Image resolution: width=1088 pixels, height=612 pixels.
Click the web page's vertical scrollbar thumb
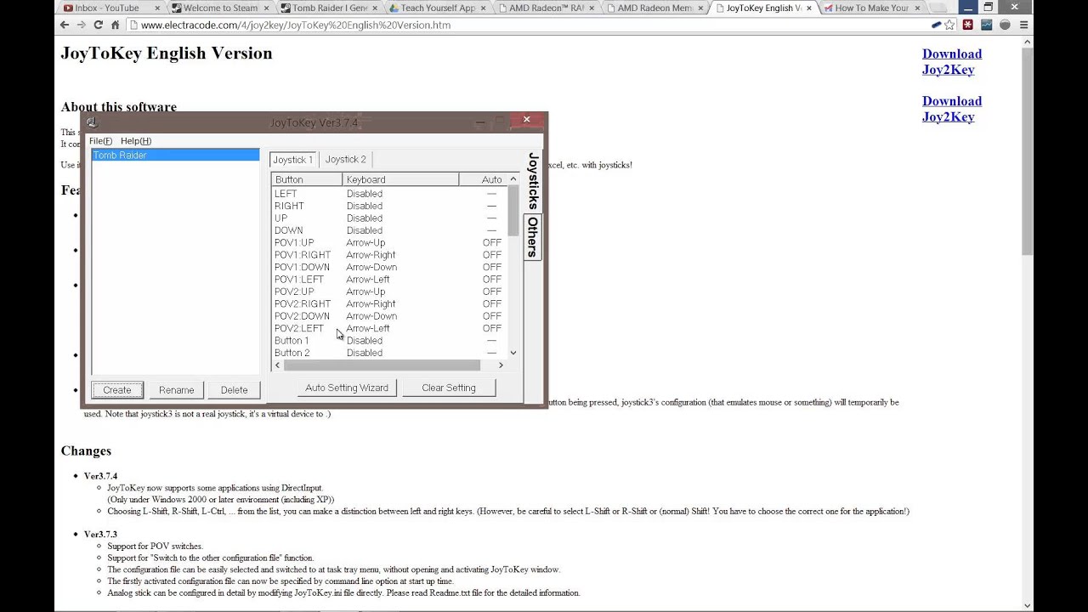point(1027,153)
